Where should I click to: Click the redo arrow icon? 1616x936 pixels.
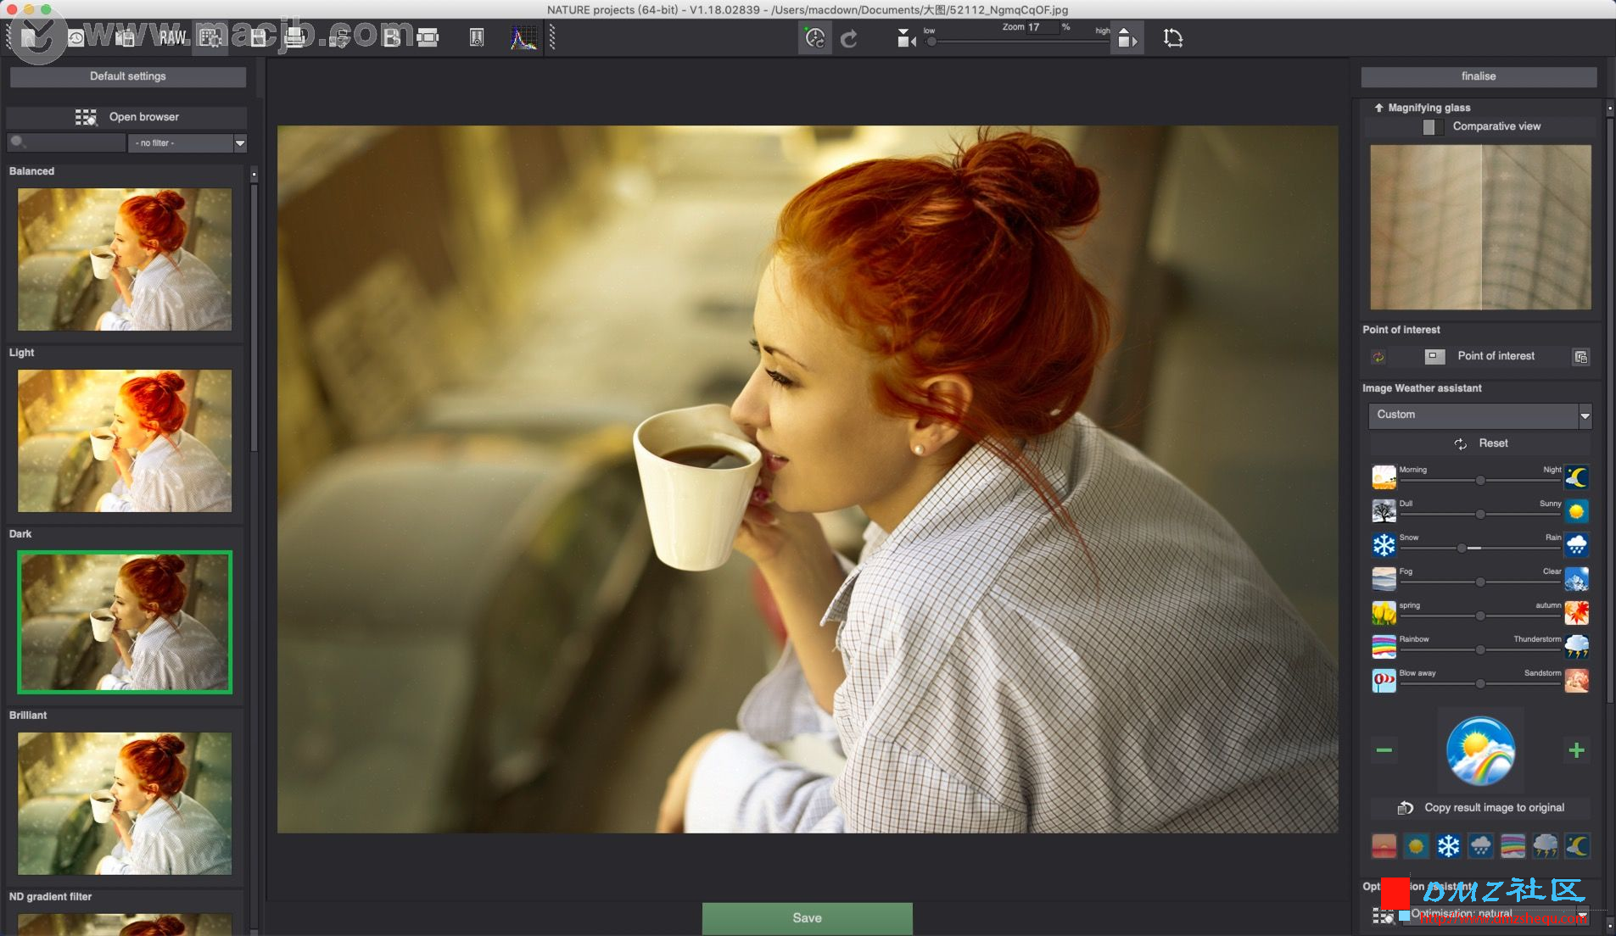pos(849,38)
